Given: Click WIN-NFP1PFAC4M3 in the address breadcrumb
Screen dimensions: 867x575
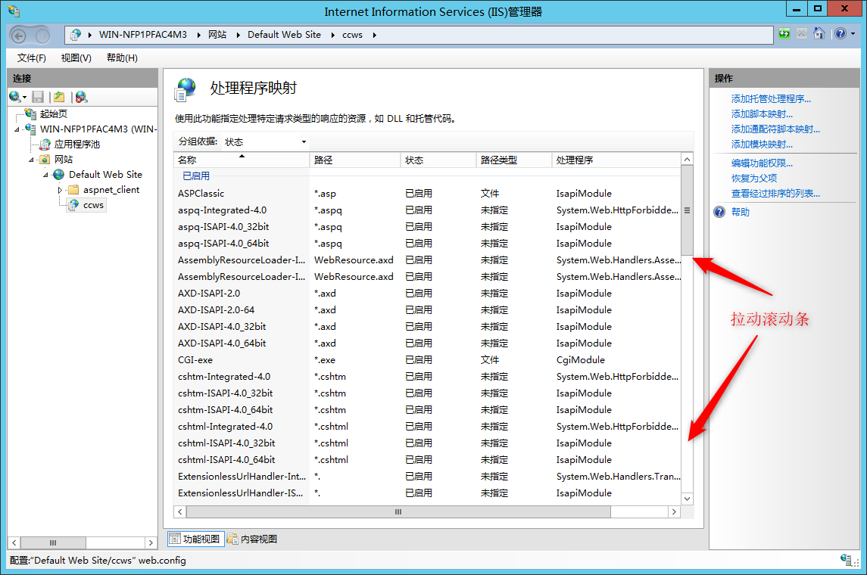Looking at the screenshot, I should pyautogui.click(x=142, y=35).
